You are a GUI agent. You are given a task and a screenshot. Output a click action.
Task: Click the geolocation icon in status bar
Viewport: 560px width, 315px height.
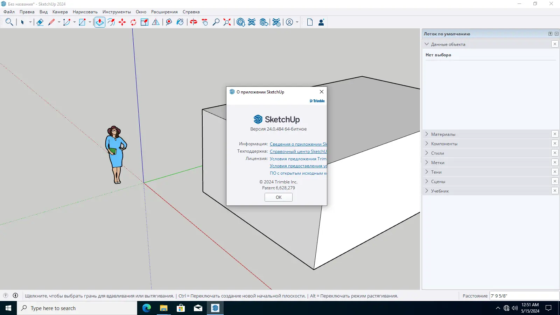click(x=6, y=295)
